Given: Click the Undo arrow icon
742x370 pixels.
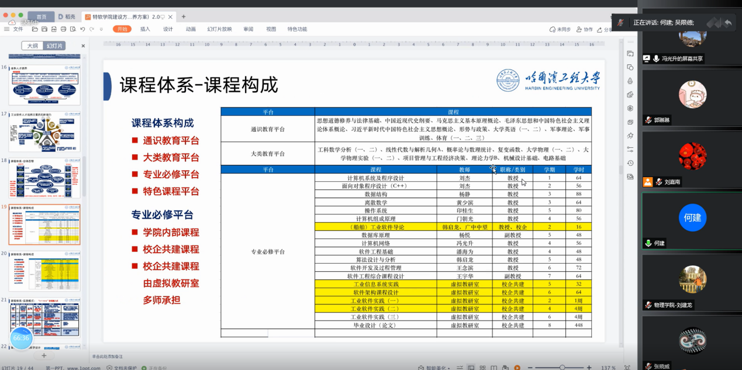Looking at the screenshot, I should (x=82, y=29).
